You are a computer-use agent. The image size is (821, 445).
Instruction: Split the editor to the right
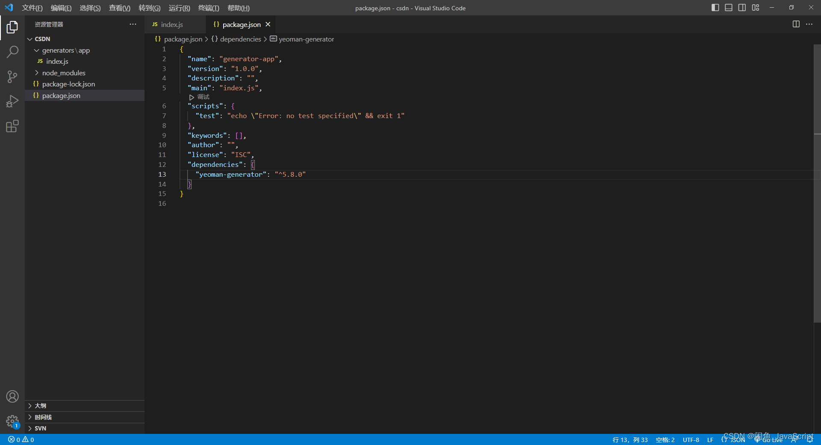point(796,24)
